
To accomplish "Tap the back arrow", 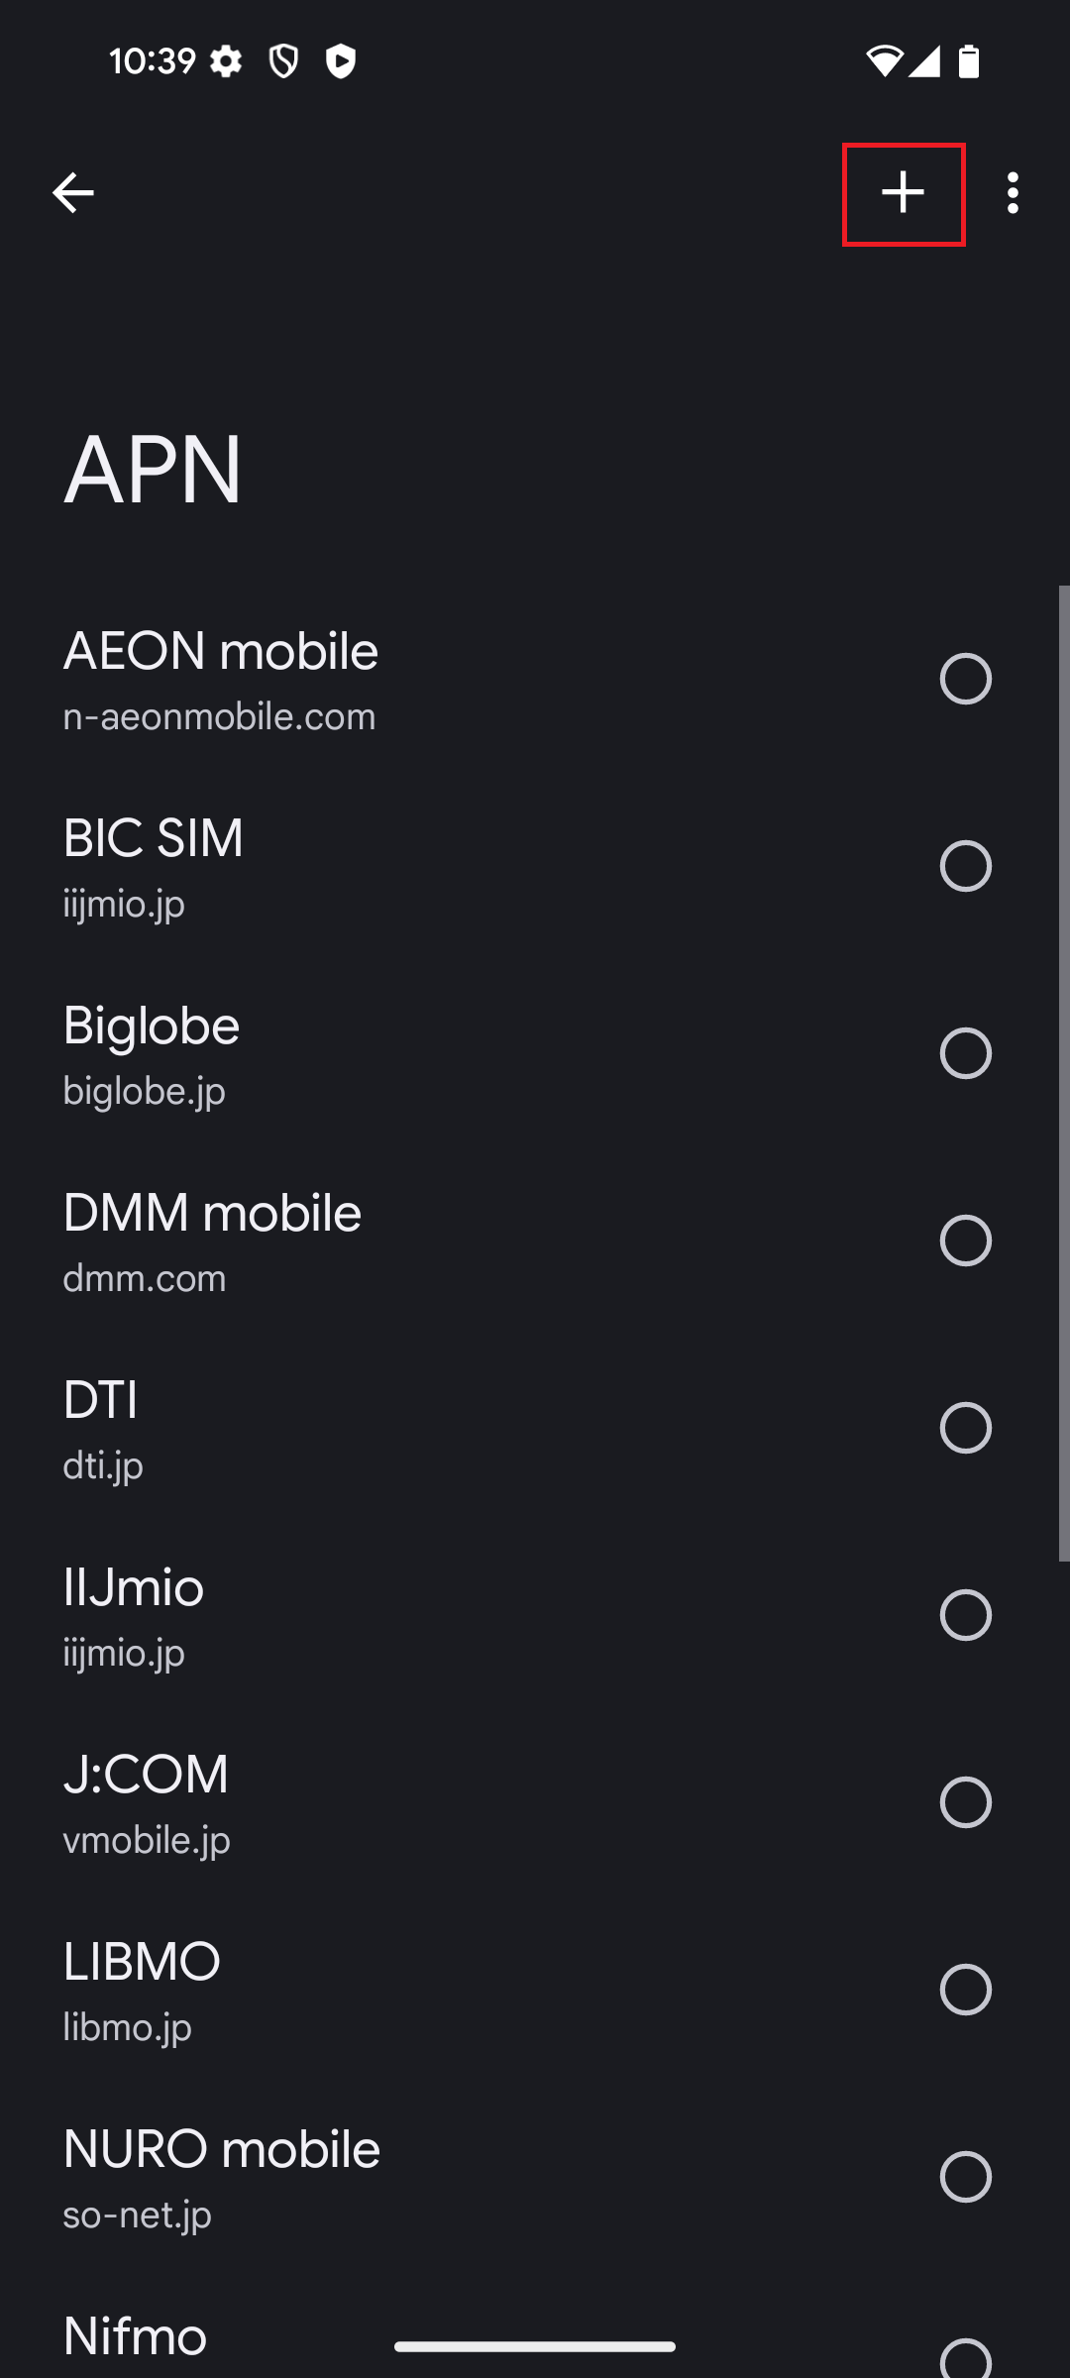I will tap(72, 192).
